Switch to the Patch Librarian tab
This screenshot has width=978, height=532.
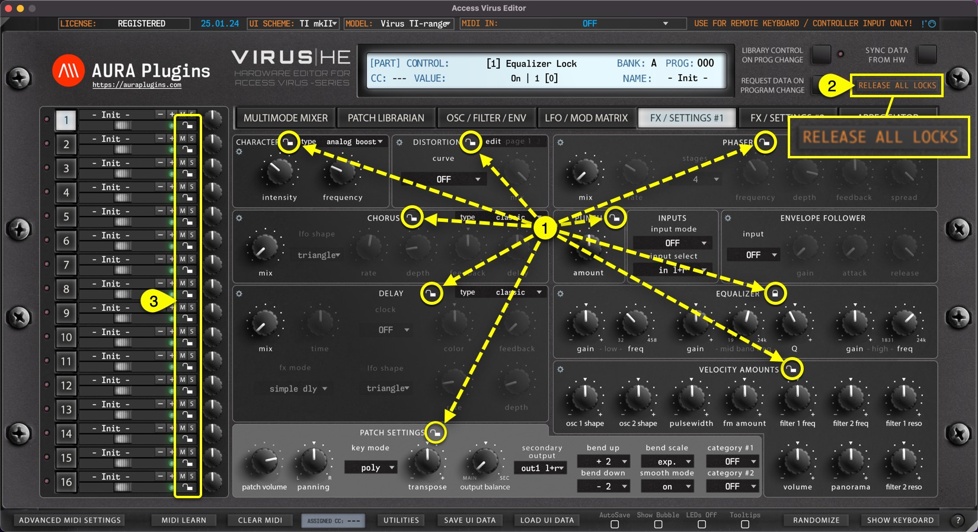(x=386, y=118)
